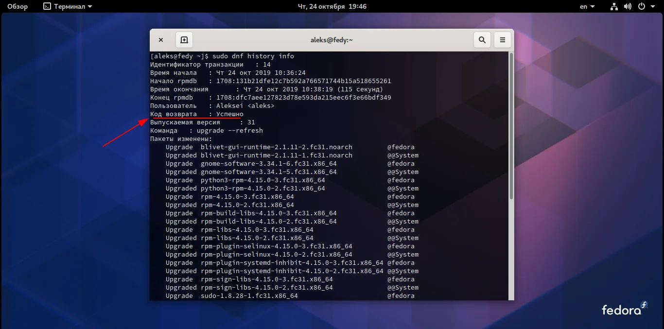Select rpm-libs-4.15.0-3 row
Viewport: 664px width, 329px height.
[290, 229]
